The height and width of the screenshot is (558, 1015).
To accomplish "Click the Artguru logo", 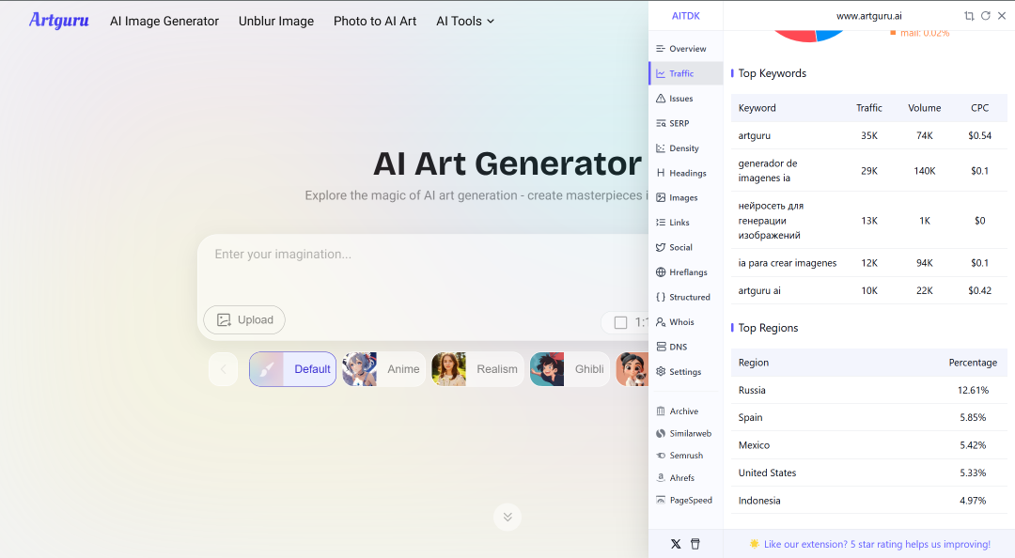I will pyautogui.click(x=59, y=21).
